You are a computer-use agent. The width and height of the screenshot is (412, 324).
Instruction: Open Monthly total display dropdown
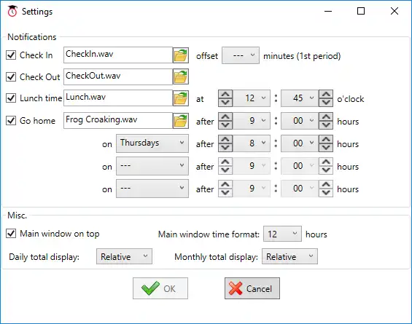289,256
